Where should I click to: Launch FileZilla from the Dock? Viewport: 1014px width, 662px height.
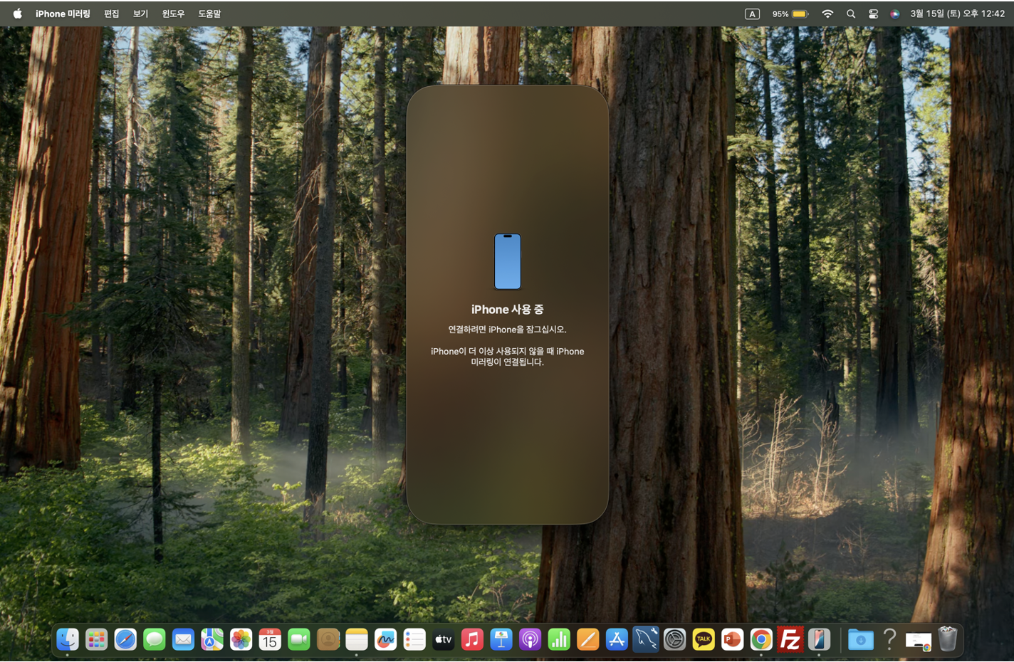click(790, 639)
